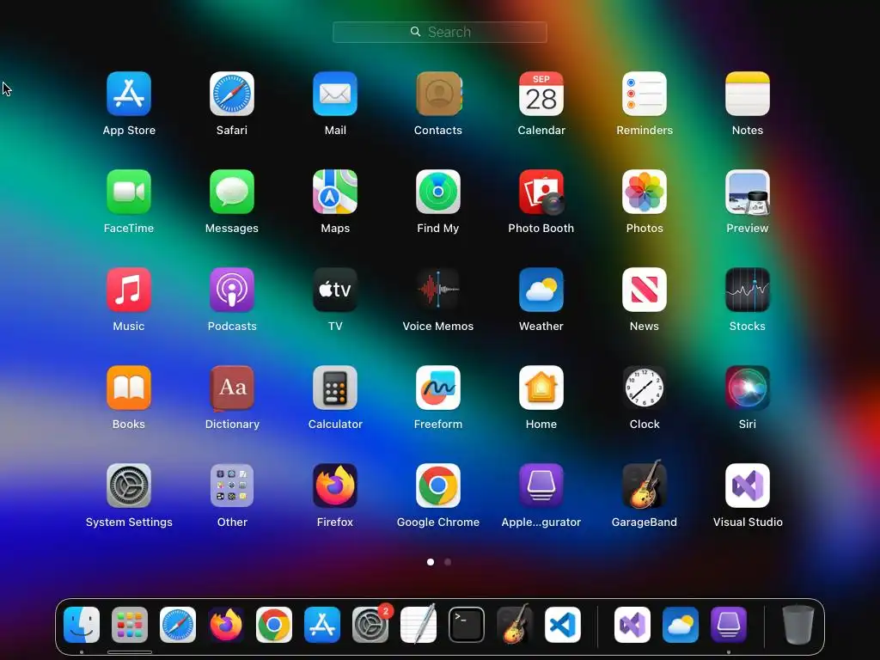
Task: Open Chrome from the Dock
Action: pyautogui.click(x=274, y=625)
